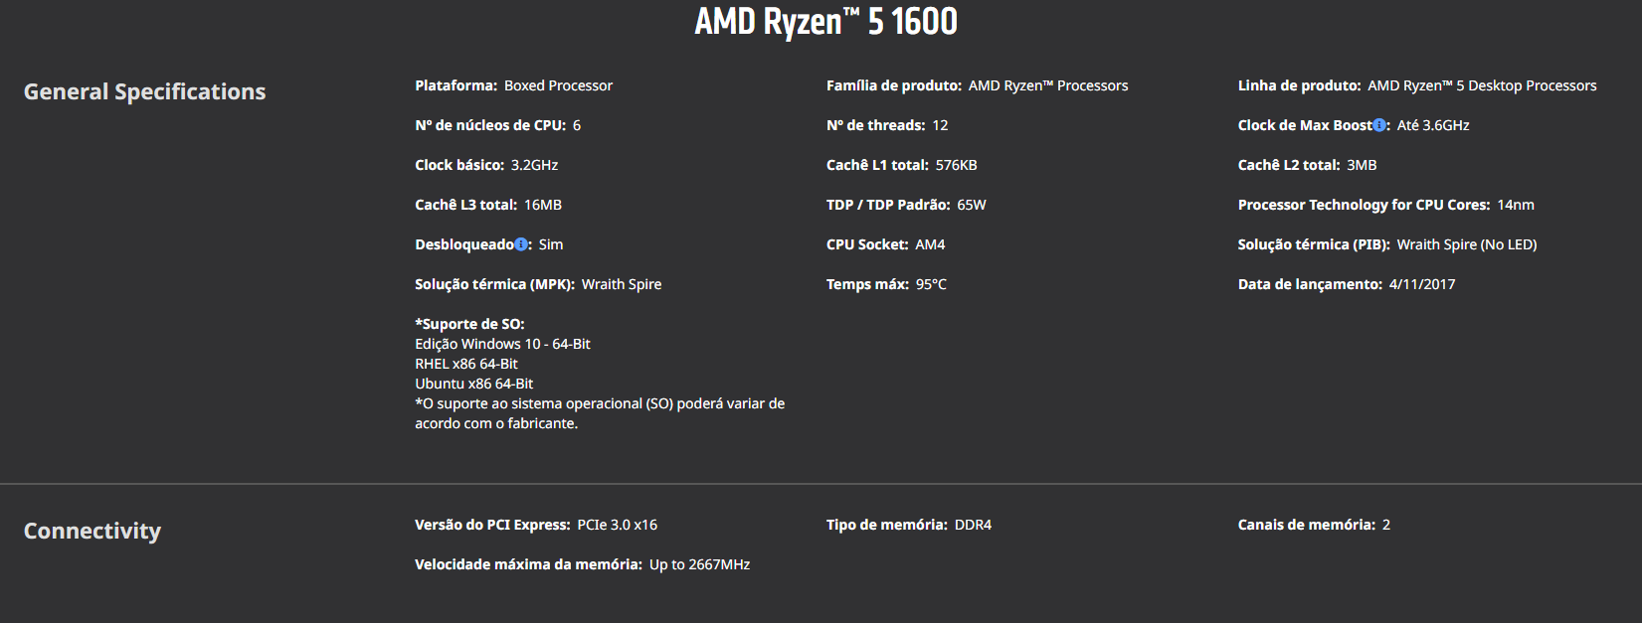
Task: Click Solução térmica (PIB) Wraith Spire text
Action: [x=1387, y=244]
